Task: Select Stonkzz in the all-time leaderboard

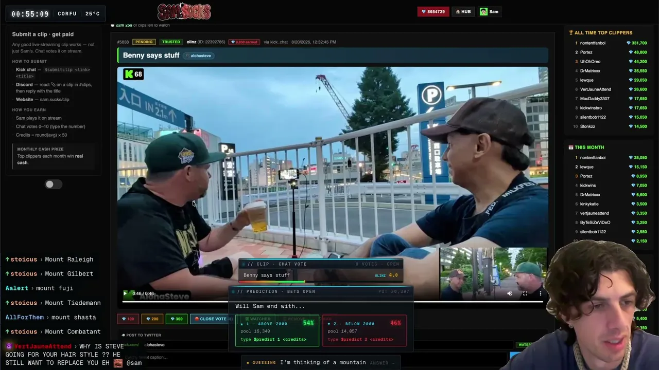Action: (587, 126)
